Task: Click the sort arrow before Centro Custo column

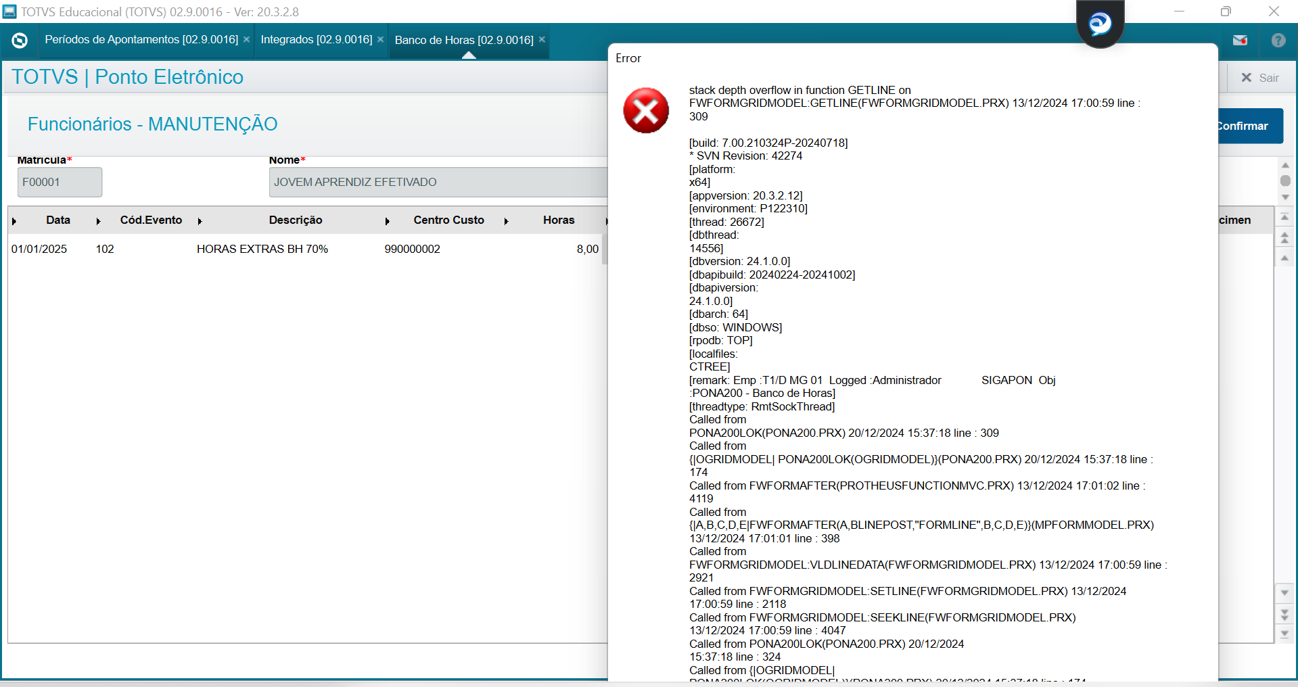Action: click(x=388, y=221)
